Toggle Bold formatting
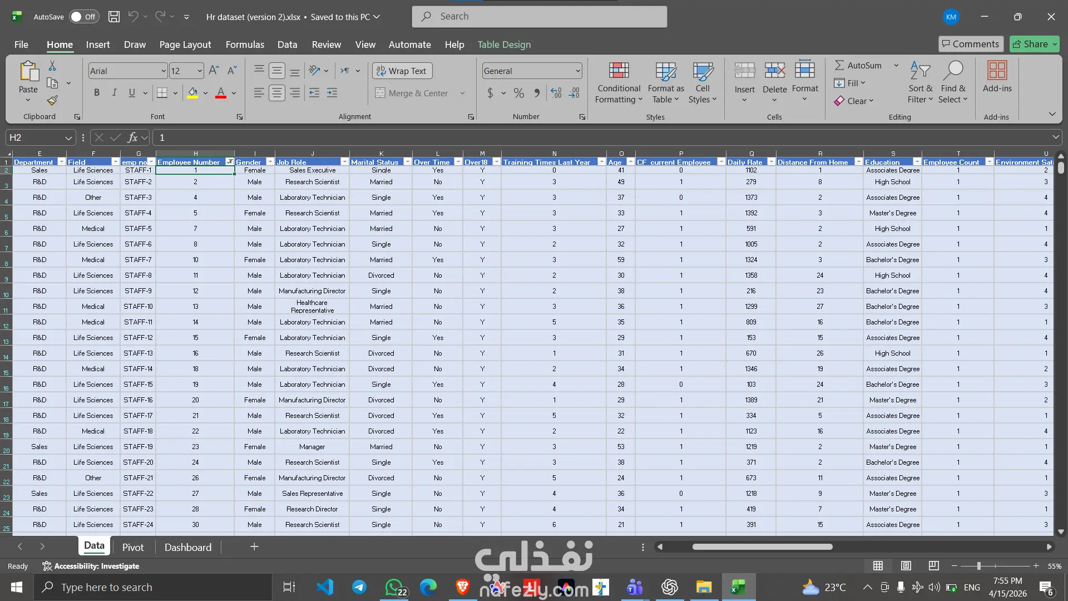 [97, 93]
